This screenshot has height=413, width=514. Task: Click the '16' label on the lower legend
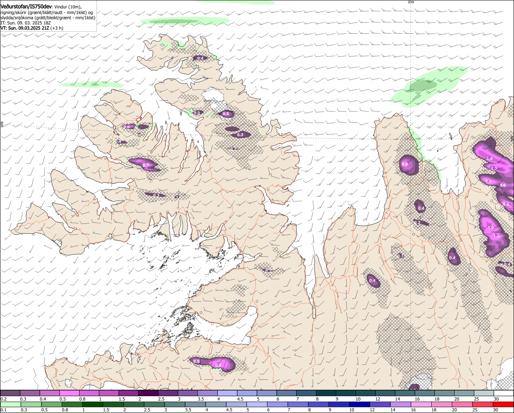point(413,410)
